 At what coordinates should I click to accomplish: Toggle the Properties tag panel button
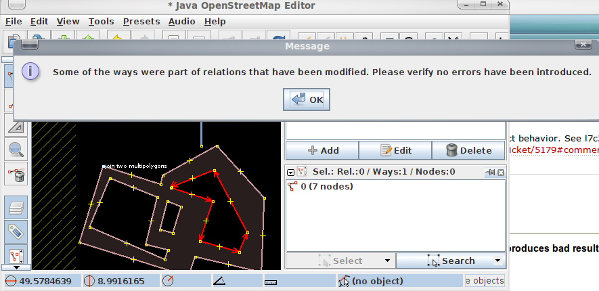16,232
